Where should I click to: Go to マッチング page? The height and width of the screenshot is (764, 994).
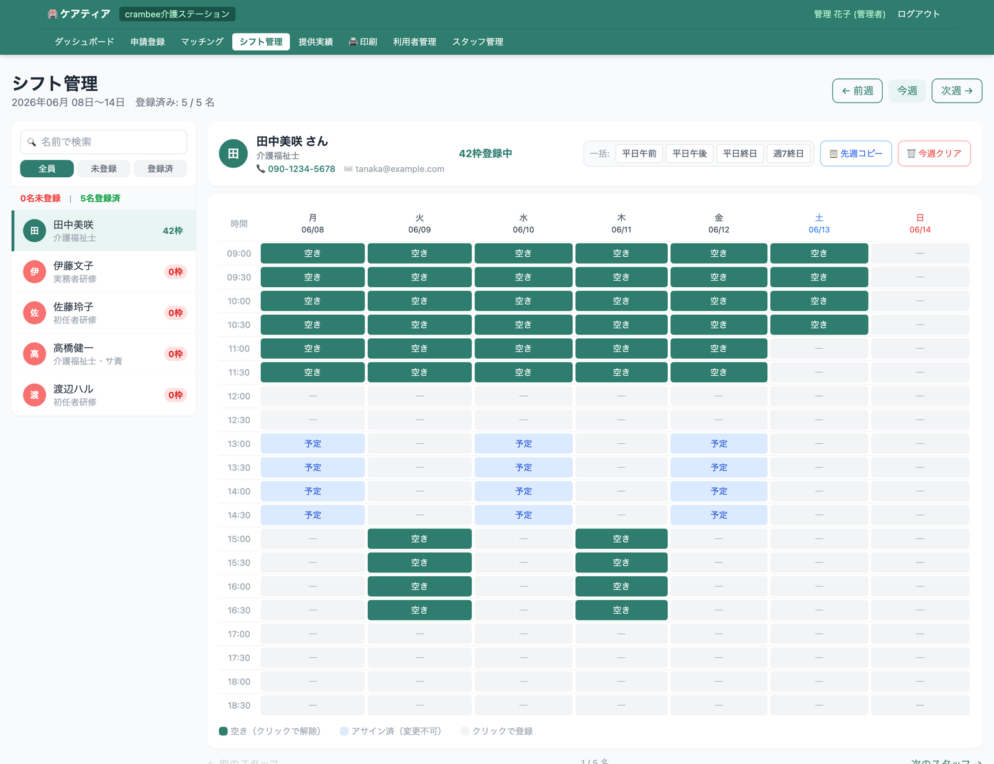point(202,42)
